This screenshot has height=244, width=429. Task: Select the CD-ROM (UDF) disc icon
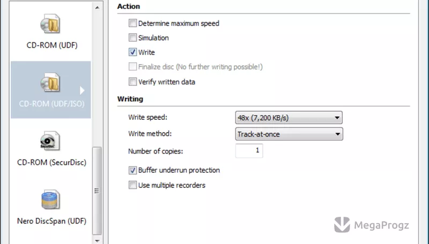coord(50,24)
